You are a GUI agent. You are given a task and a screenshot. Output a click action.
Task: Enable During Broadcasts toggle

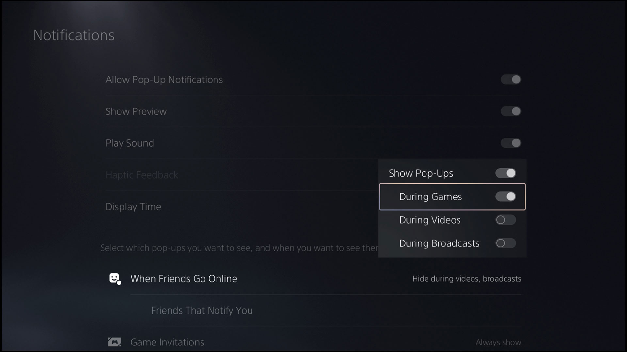coord(506,243)
